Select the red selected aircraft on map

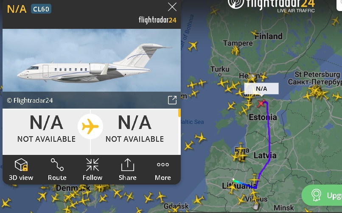(x=261, y=104)
